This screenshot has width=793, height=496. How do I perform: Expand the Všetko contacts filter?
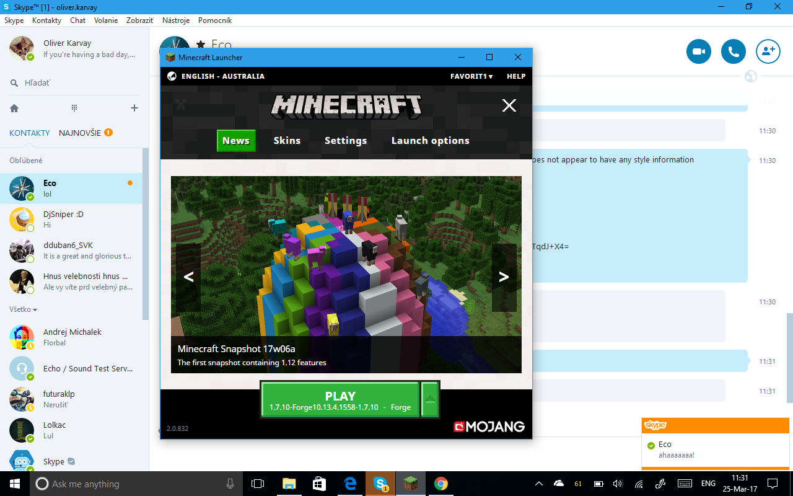(23, 309)
